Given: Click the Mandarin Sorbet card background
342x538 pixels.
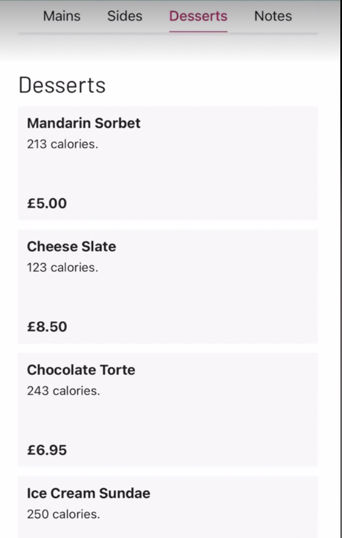Looking at the screenshot, I should coord(206,171).
